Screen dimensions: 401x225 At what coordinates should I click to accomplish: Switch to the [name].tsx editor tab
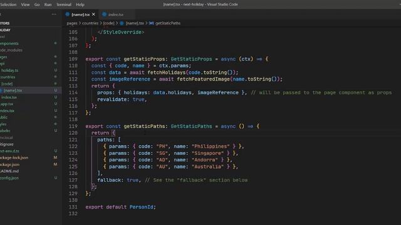pyautogui.click(x=80, y=14)
